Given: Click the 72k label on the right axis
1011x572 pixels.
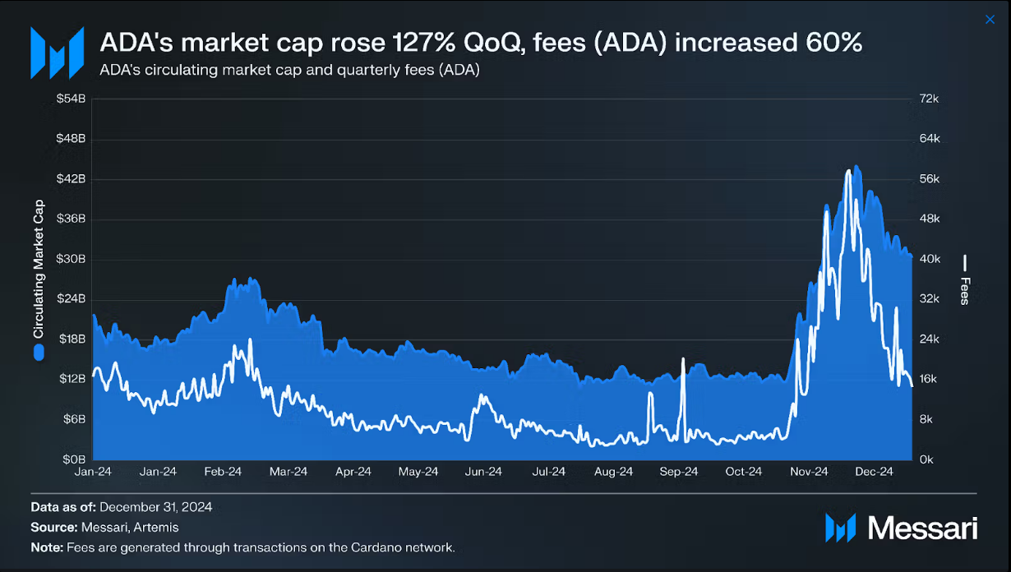Looking at the screenshot, I should [x=930, y=99].
